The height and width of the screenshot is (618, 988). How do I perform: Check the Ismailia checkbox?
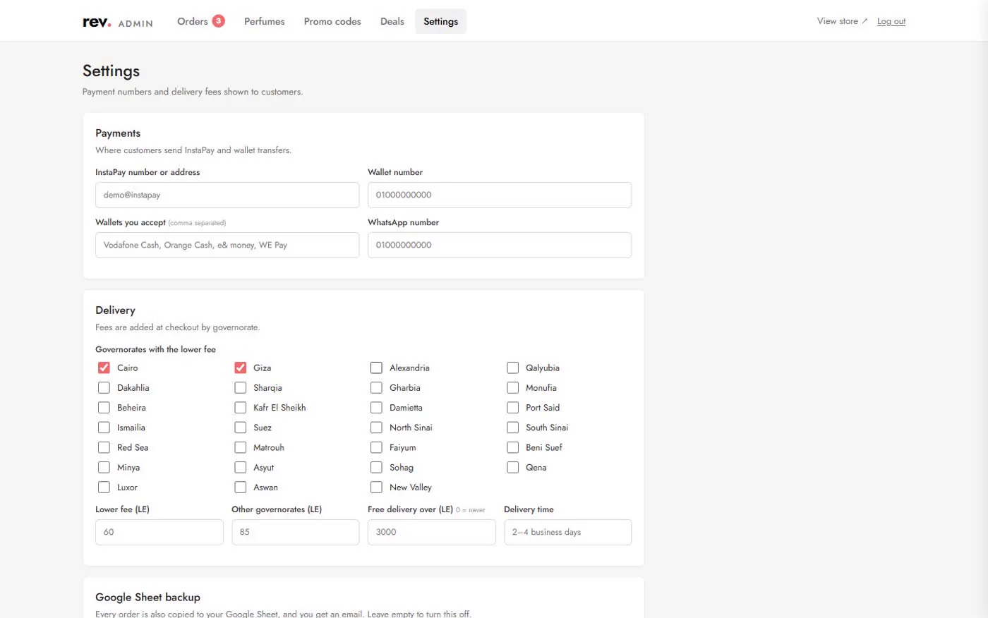click(104, 428)
